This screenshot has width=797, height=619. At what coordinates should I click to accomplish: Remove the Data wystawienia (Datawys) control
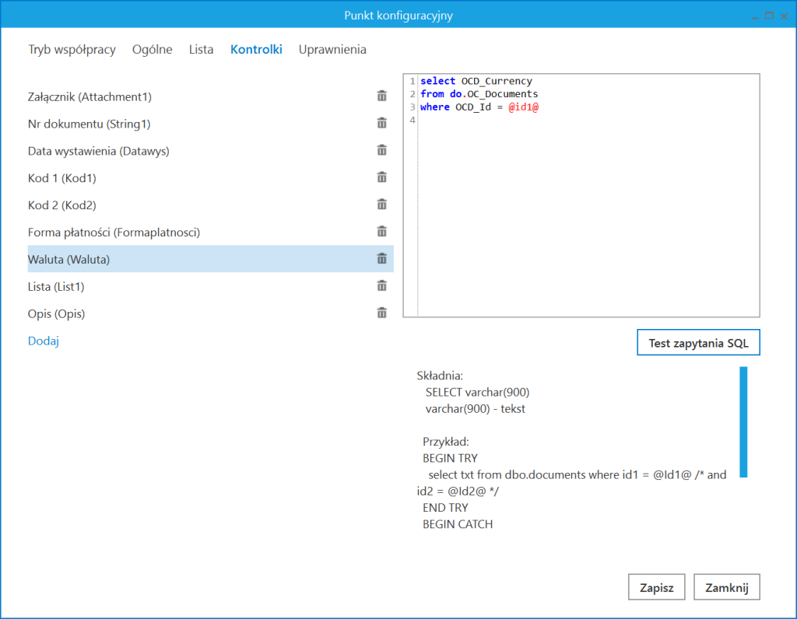(x=381, y=151)
